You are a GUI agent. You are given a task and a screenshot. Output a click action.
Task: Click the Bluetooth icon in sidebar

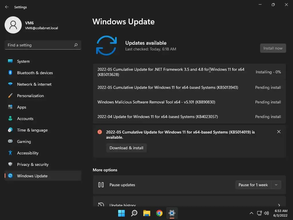pyautogui.click(x=10, y=72)
